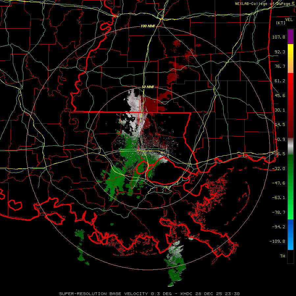Screen dimensions: 296x296
Task: Click the 100 NMI range ring label
Action: click(x=148, y=26)
